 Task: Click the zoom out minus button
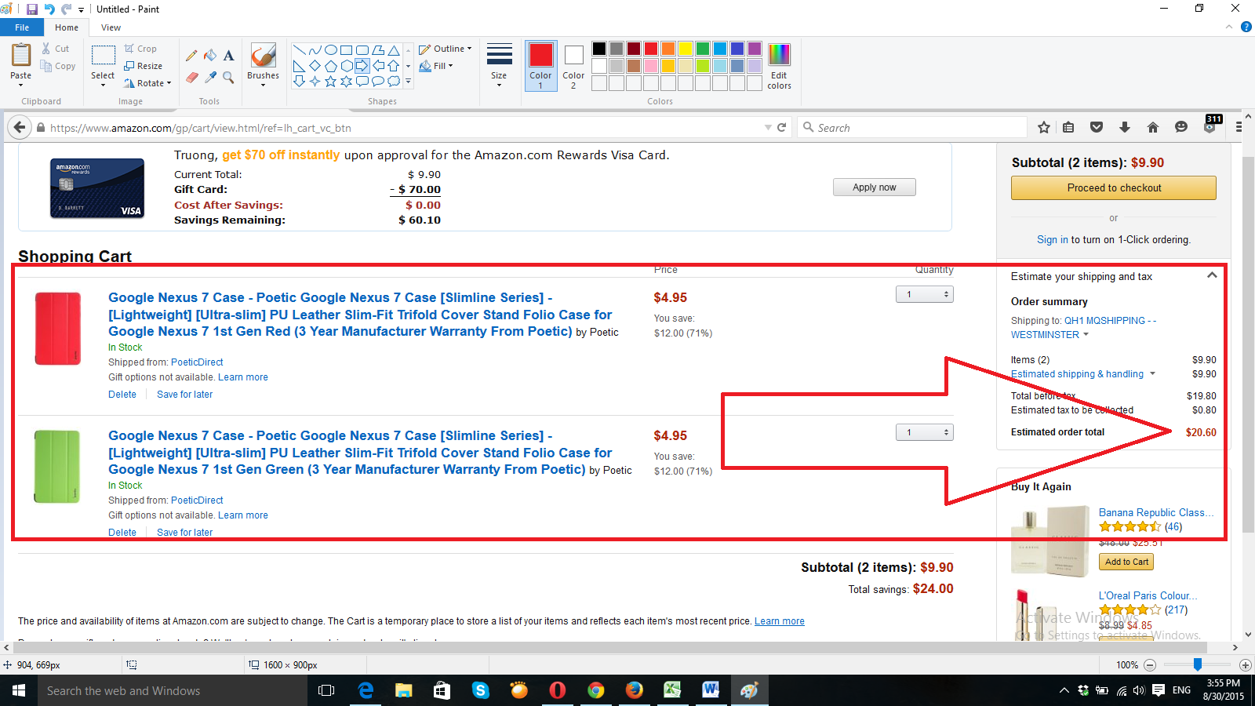coord(1150,665)
